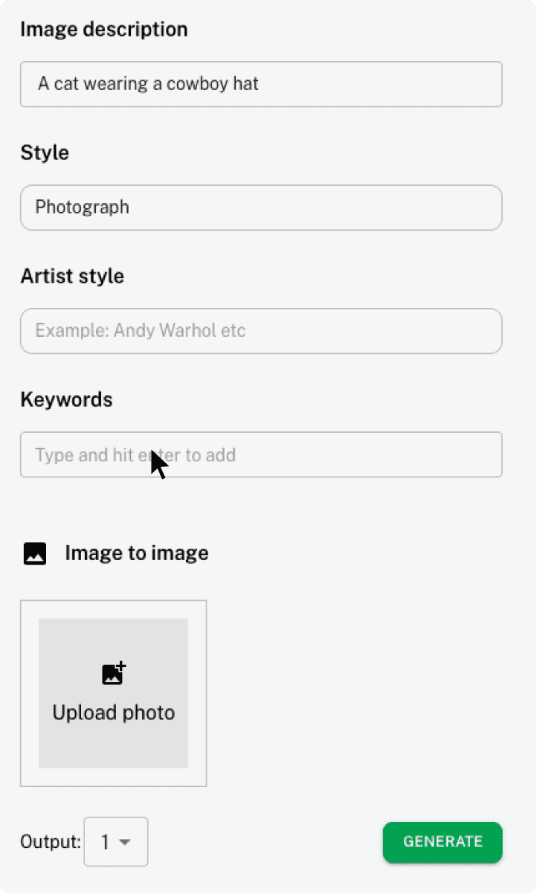Screen dimensions: 537x894
Task: Click the small photo frame icon above Upload photo text
Action: click(113, 673)
